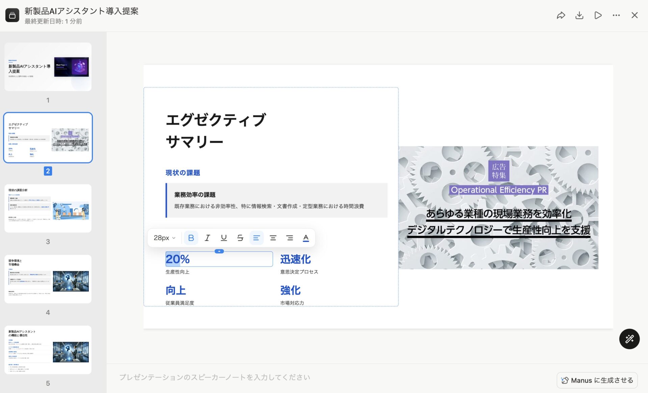Click the presentation app logo
Image resolution: width=648 pixels, height=393 pixels.
pos(12,15)
